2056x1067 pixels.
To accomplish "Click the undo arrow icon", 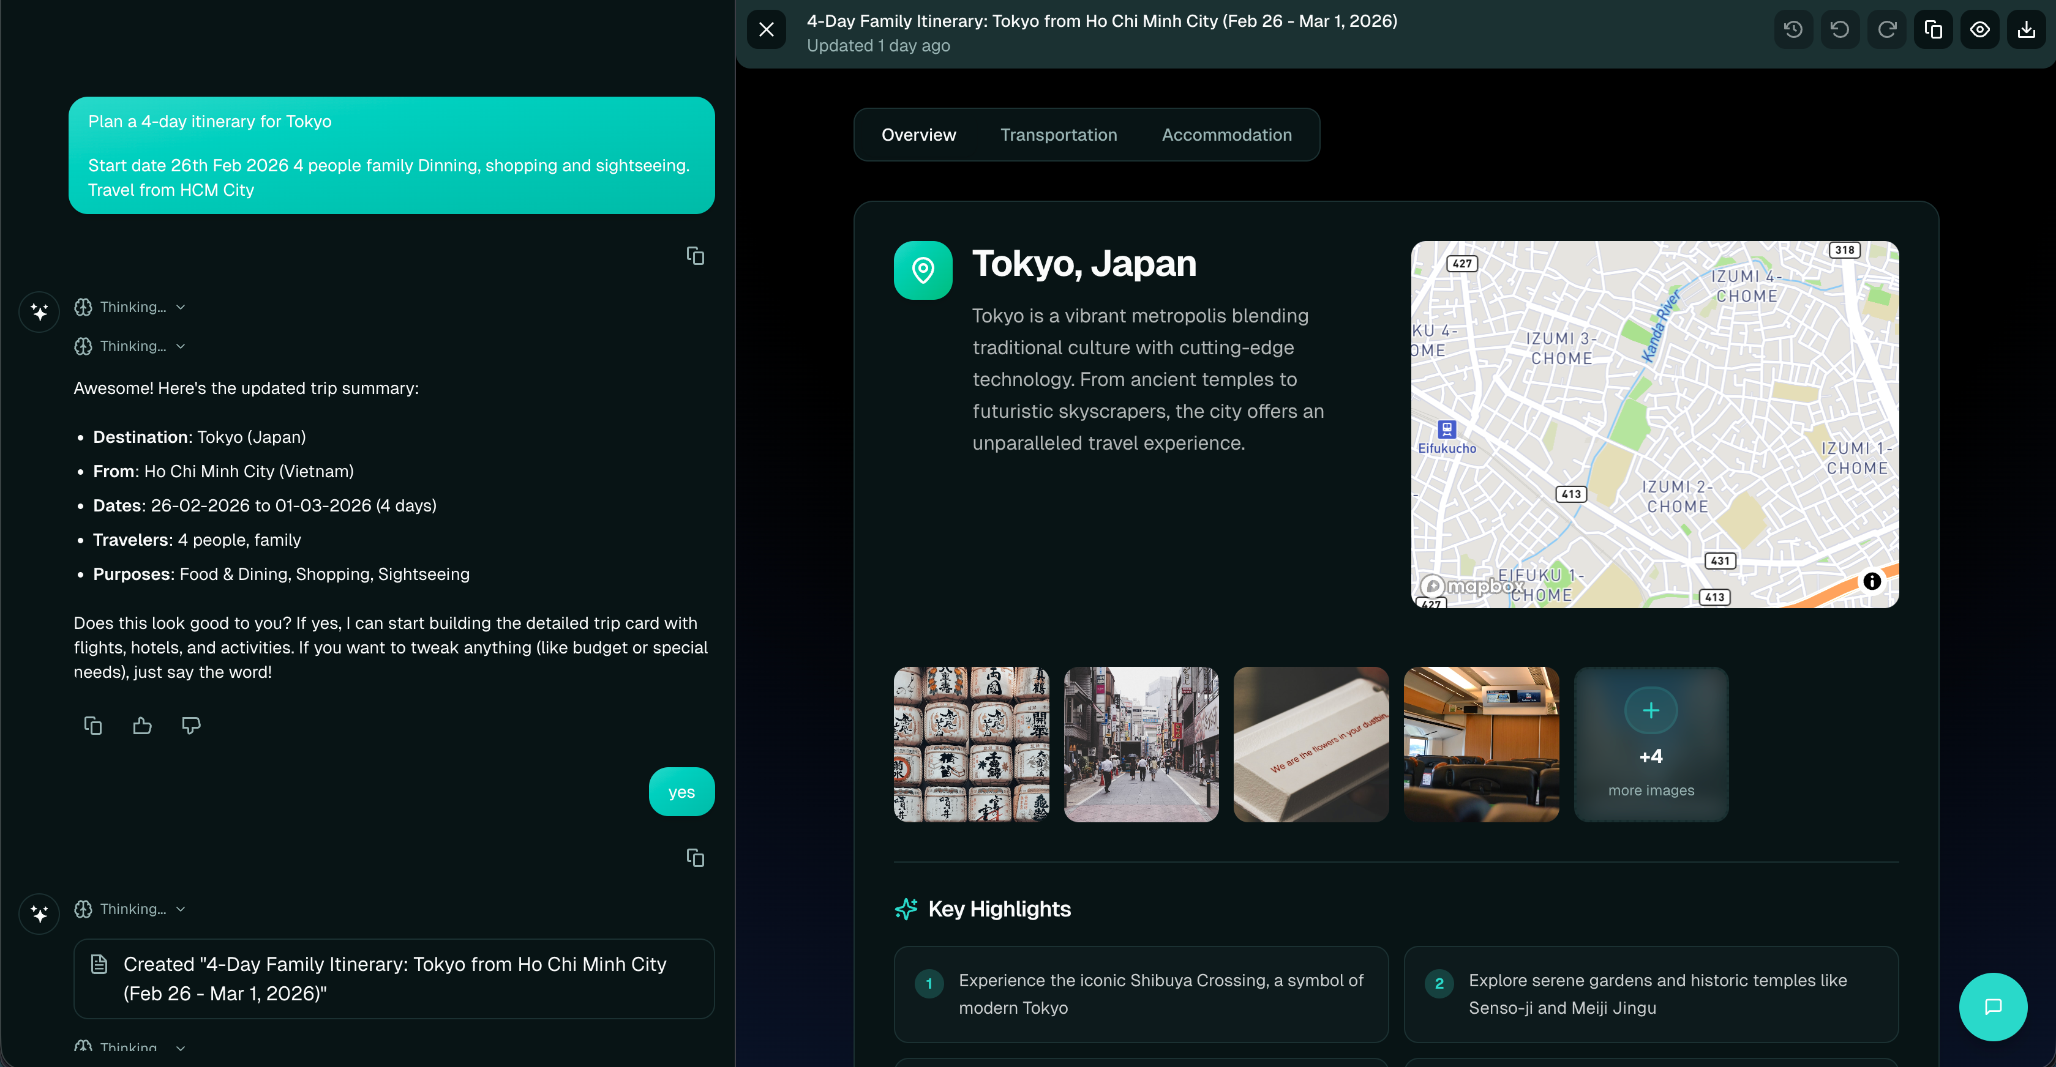I will [1840, 29].
